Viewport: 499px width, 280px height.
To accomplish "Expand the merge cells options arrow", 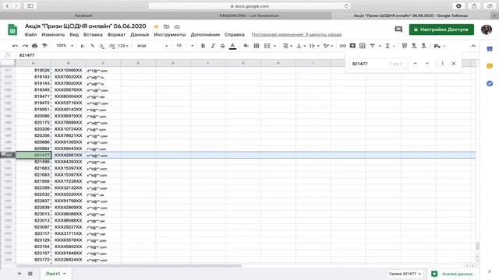I will click(x=274, y=46).
